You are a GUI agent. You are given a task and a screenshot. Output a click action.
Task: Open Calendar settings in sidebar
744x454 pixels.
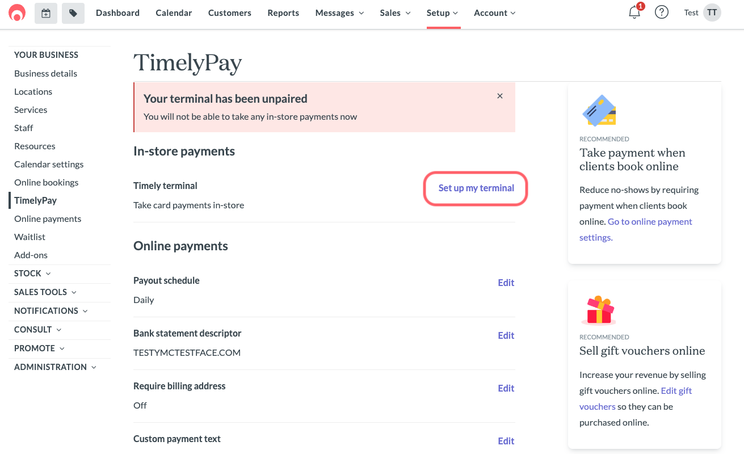49,164
